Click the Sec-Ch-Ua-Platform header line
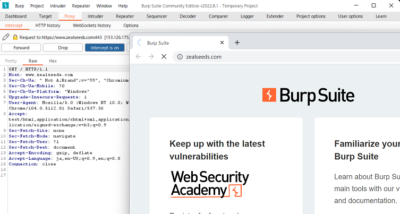Image resolution: width=400 pixels, height=214 pixels. point(49,91)
